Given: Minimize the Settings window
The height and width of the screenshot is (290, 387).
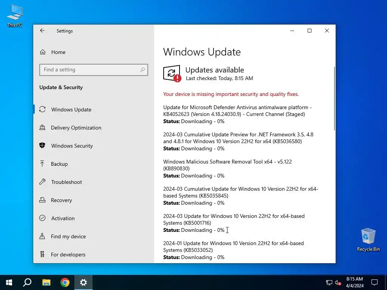Looking at the screenshot, I should click(x=292, y=31).
